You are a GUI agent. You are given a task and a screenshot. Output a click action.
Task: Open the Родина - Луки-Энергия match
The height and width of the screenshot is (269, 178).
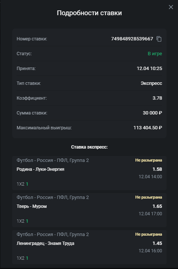(x=40, y=169)
